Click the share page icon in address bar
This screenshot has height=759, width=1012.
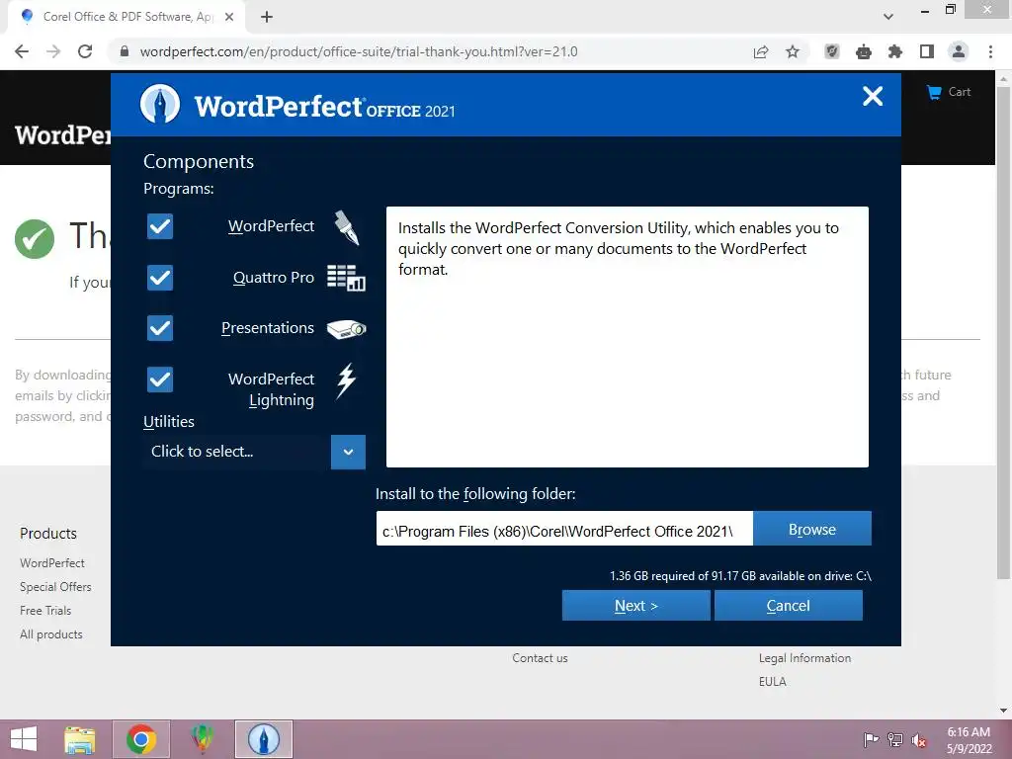coord(761,51)
